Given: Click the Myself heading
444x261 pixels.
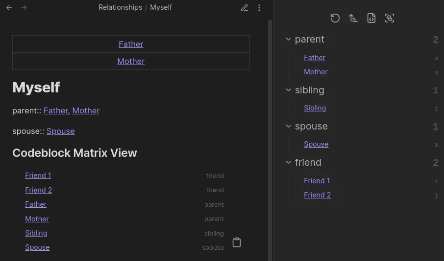Looking at the screenshot, I should pos(36,87).
